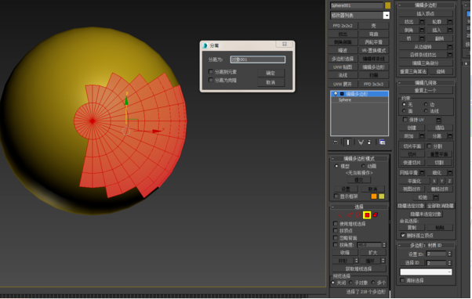Enable second checkbox under 分离到元素 in dialog
The height and width of the screenshot is (299, 472).
[211, 80]
